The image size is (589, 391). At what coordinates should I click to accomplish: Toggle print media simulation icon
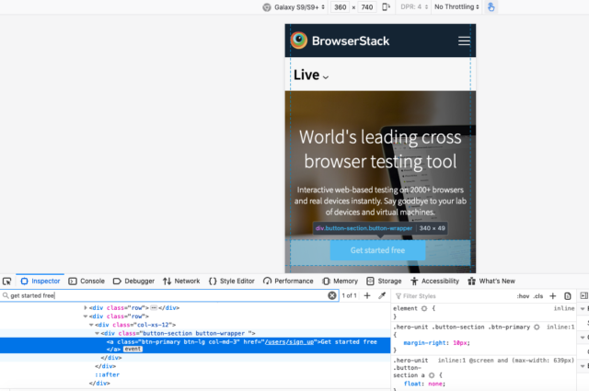coord(568,296)
